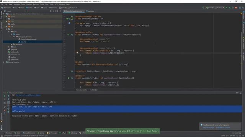
Task: Click the red close X in Run panel
Action: coord(5,110)
